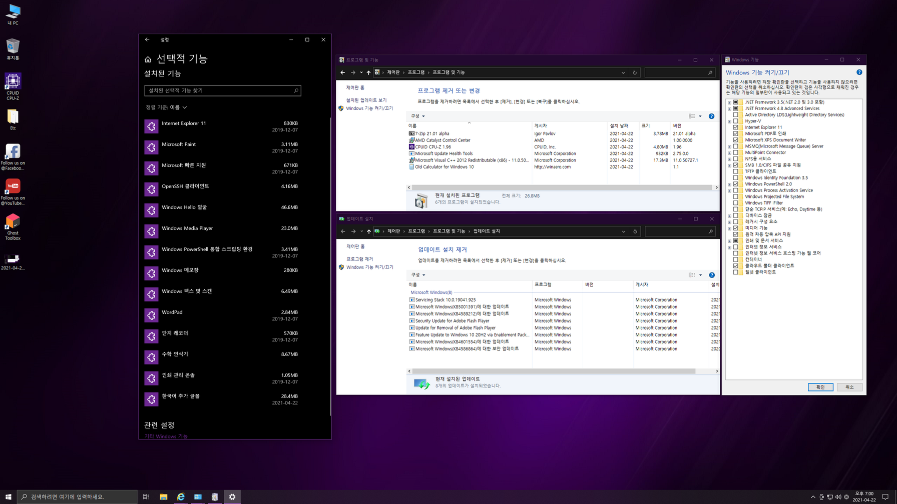This screenshot has width=897, height=504.
Task: Open the 구성 dropdown in 업데이트 설치 window
Action: tap(417, 275)
